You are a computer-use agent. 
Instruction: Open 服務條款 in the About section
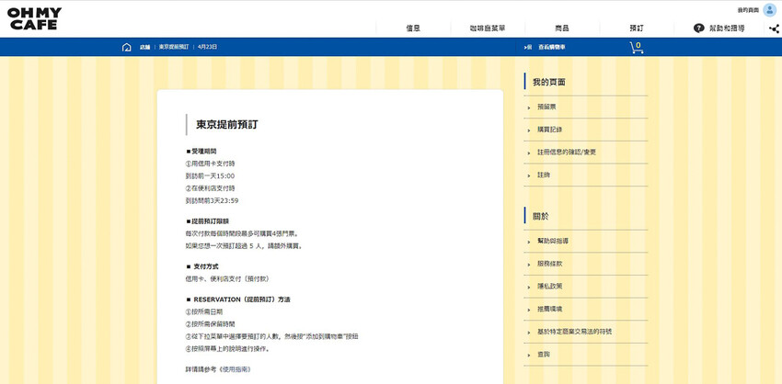point(549,263)
